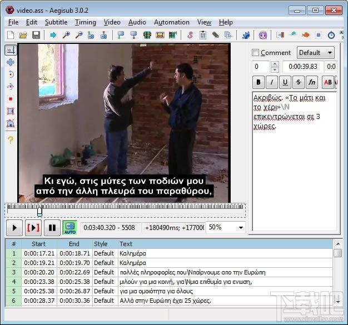Open the Fonts Collector icon
The image size is (348, 325).
coord(228,35)
